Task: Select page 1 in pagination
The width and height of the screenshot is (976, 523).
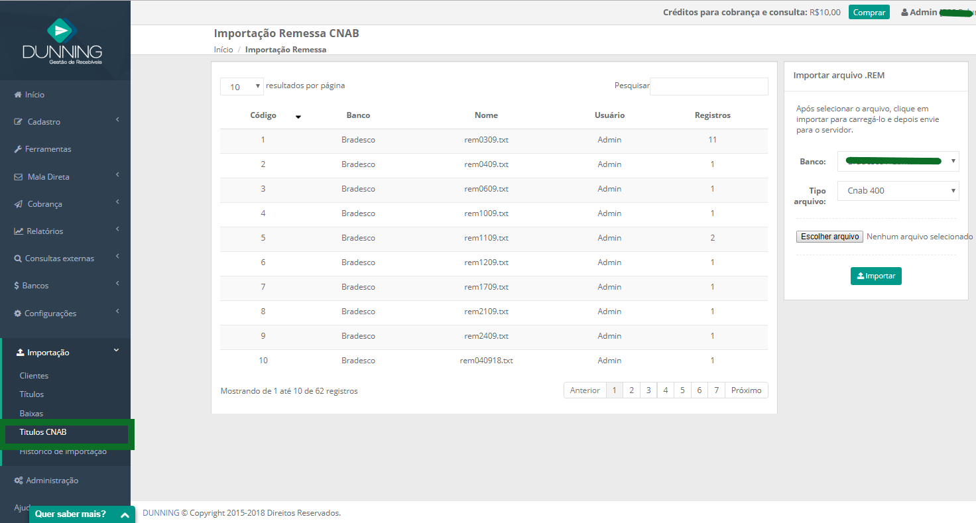Action: [615, 390]
